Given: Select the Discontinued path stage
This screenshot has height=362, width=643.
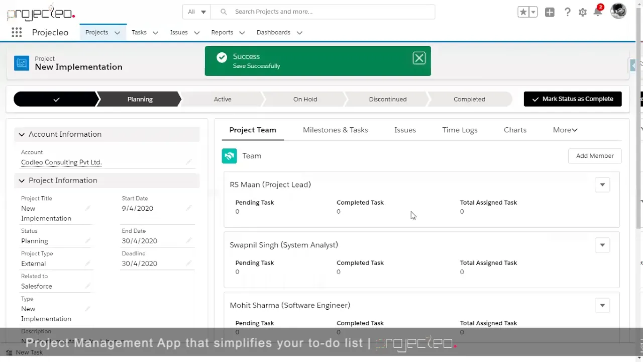Looking at the screenshot, I should click(x=387, y=99).
